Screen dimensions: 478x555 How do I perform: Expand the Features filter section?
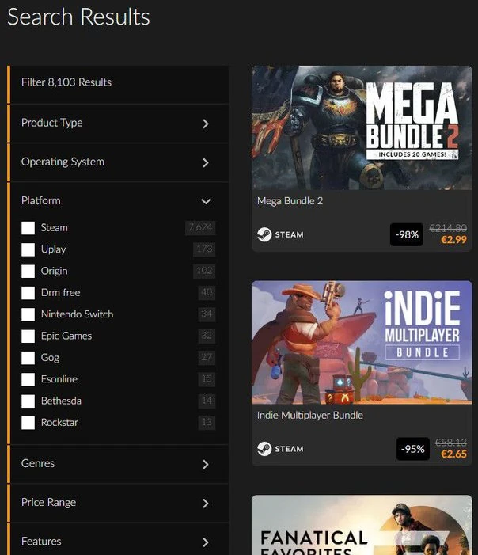pyautogui.click(x=206, y=542)
